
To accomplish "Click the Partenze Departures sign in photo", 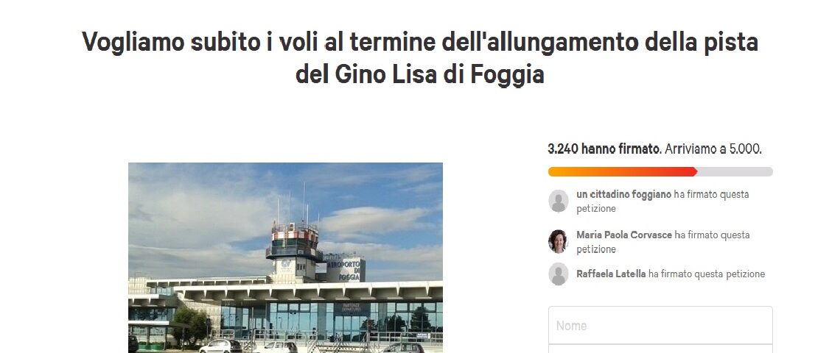I will point(352,309).
